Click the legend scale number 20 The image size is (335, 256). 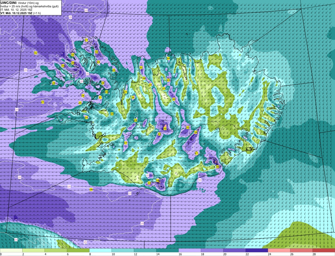[x=225, y=254]
